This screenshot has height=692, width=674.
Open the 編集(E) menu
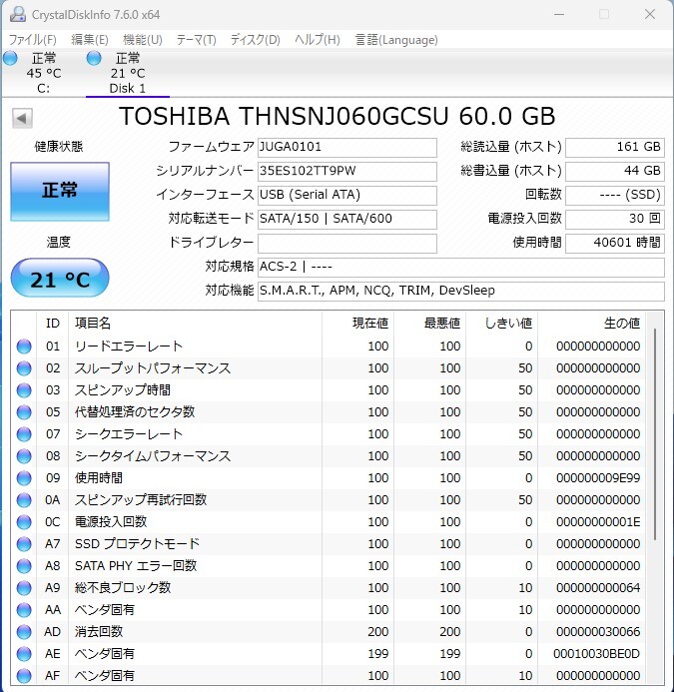[x=90, y=40]
